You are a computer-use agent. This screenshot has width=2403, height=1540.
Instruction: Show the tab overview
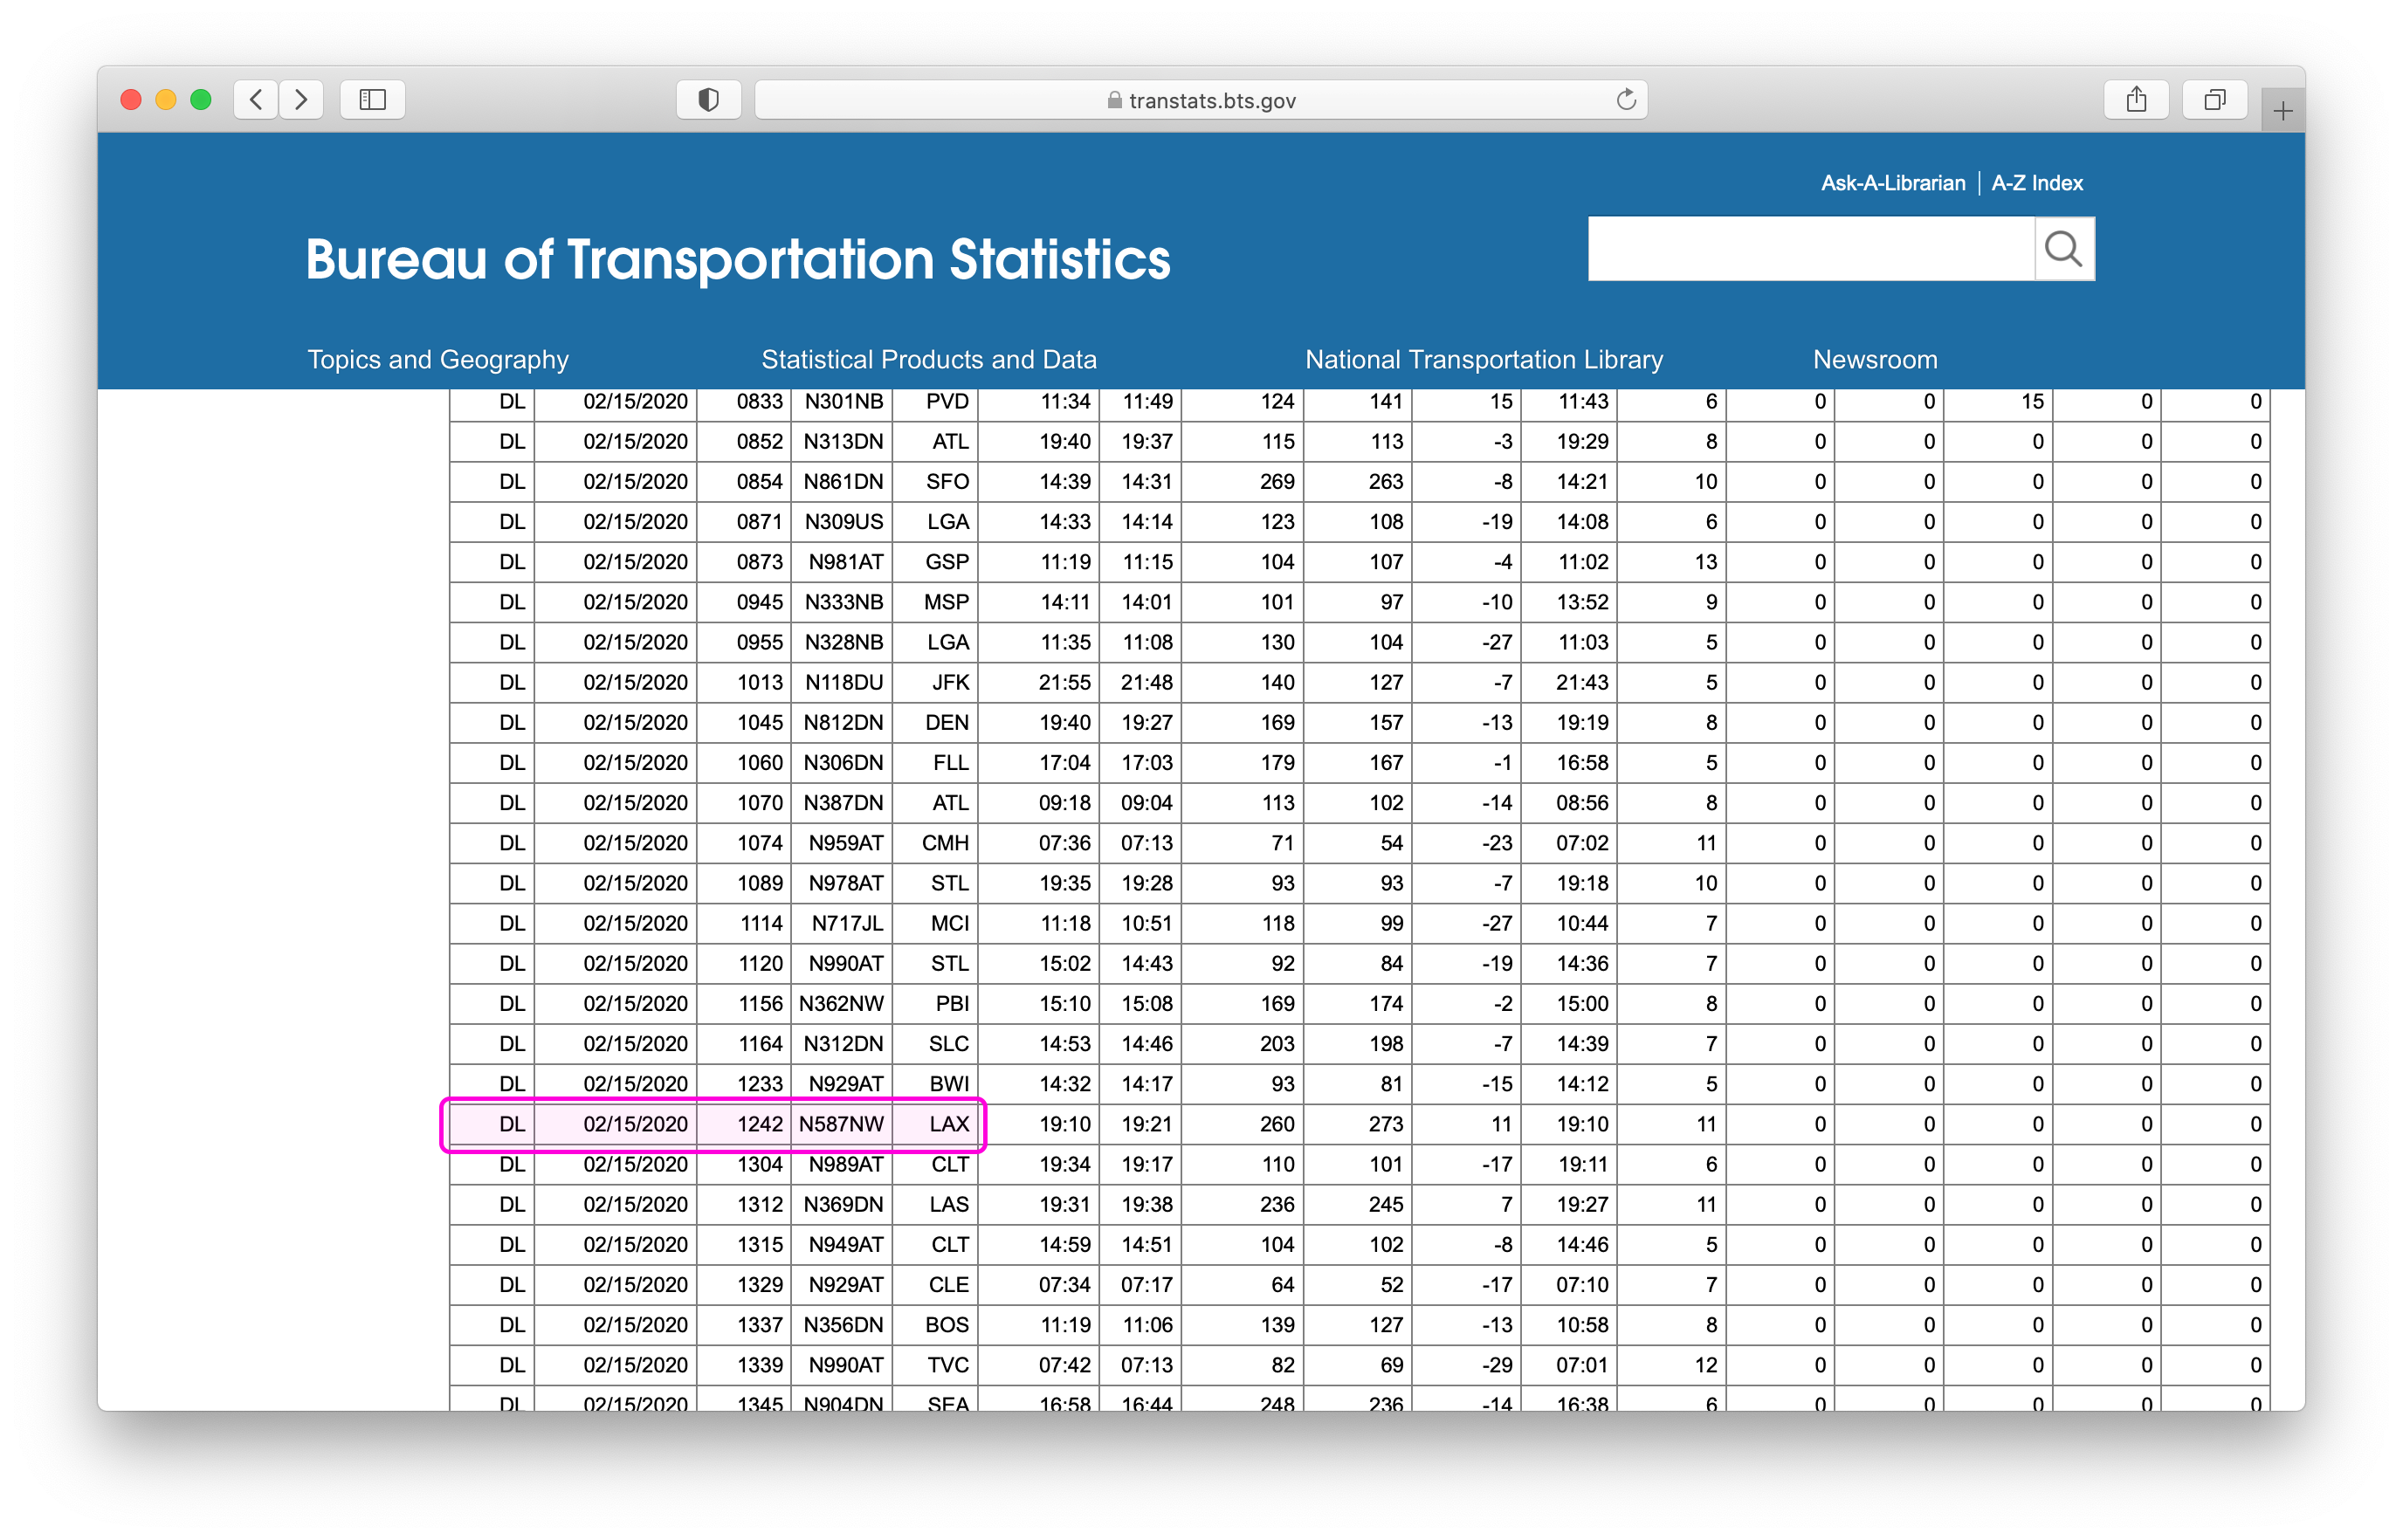coord(2213,99)
